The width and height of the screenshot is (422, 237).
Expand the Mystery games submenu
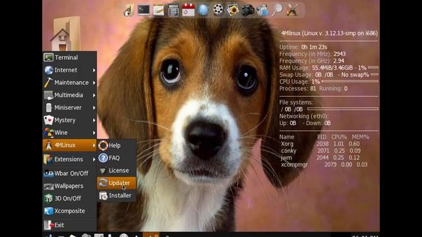(x=69, y=120)
